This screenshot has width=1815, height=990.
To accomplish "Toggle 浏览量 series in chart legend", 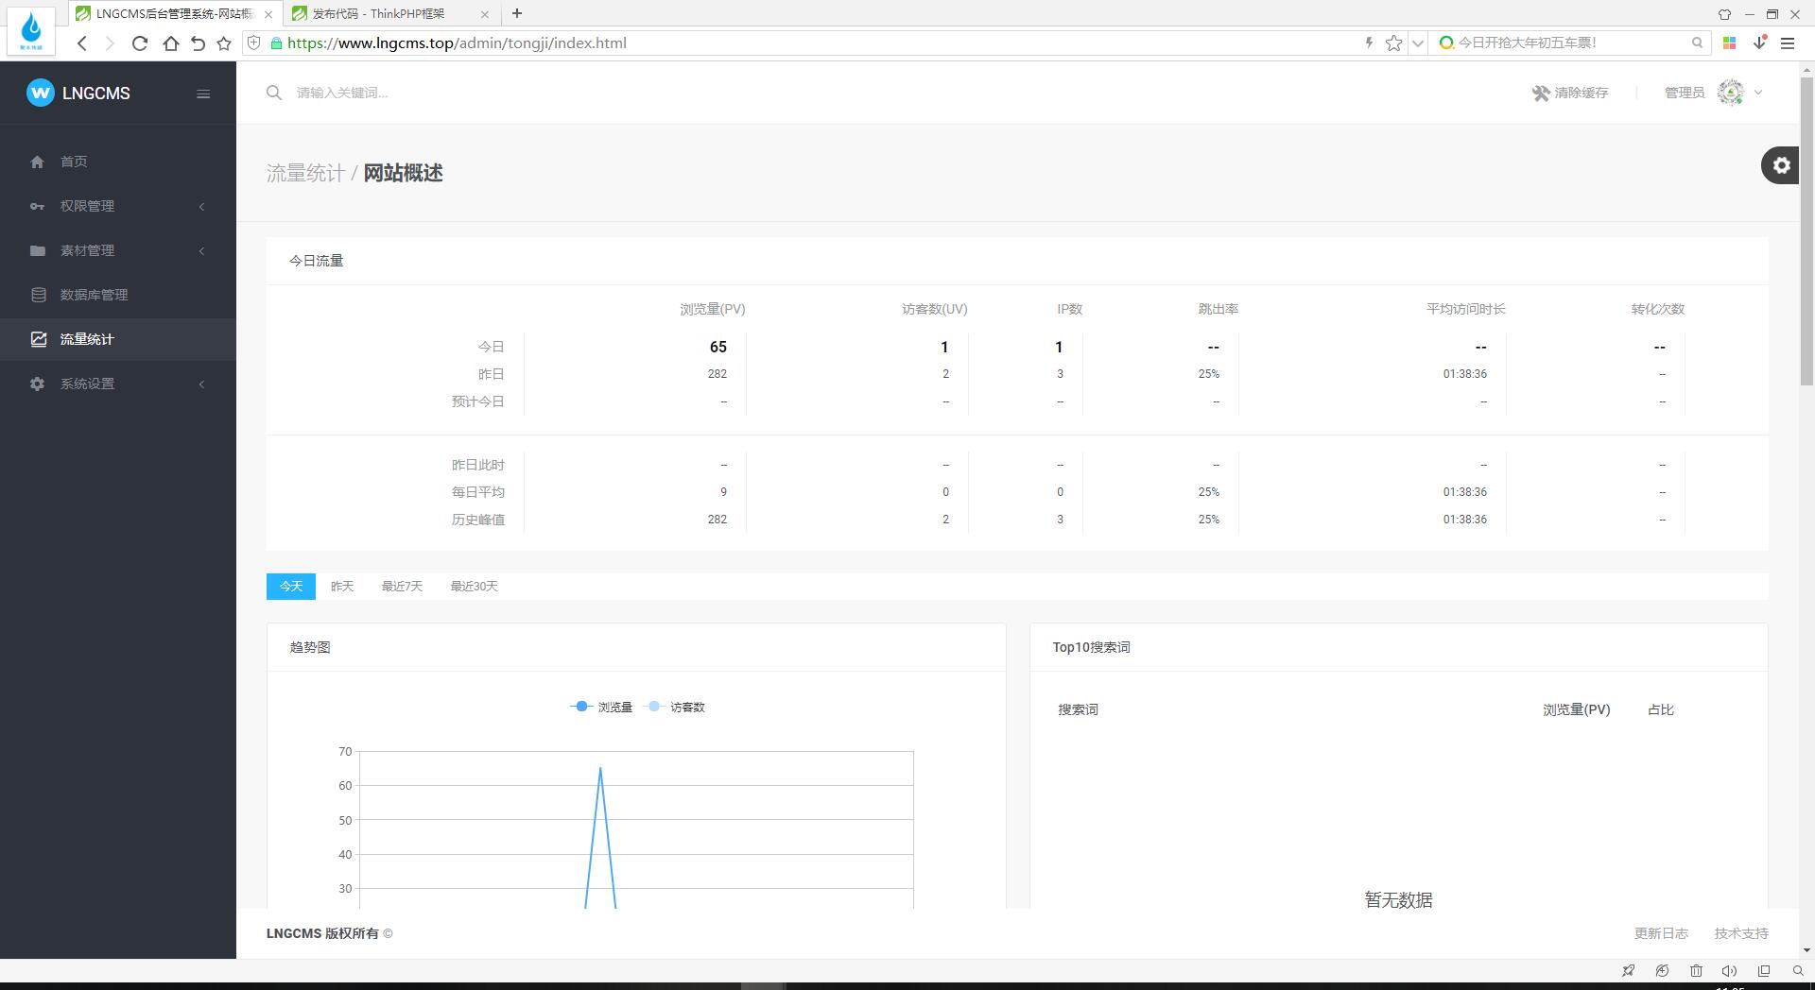I will click(602, 707).
